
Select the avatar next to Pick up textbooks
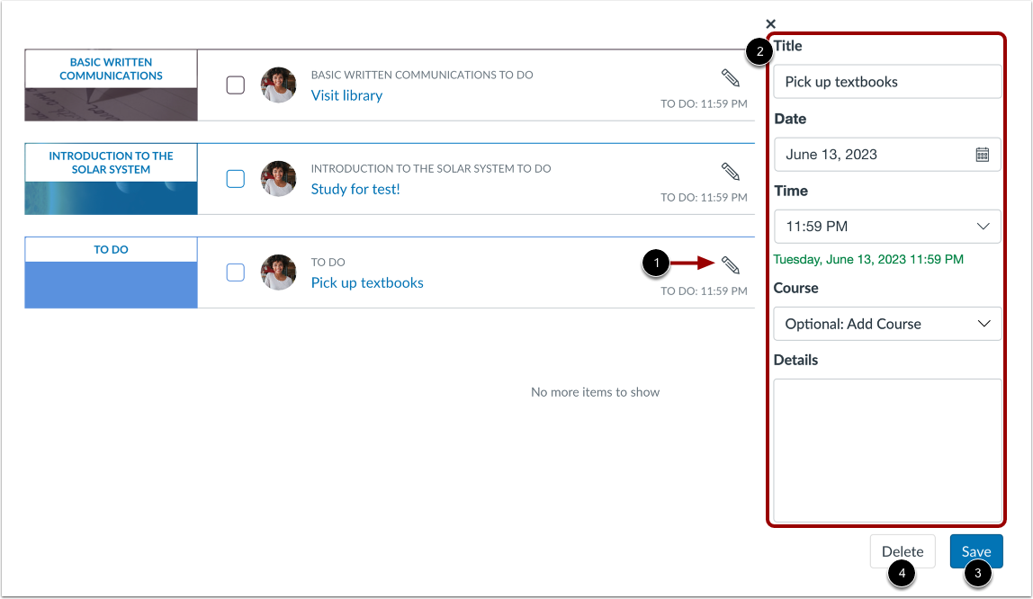point(279,273)
